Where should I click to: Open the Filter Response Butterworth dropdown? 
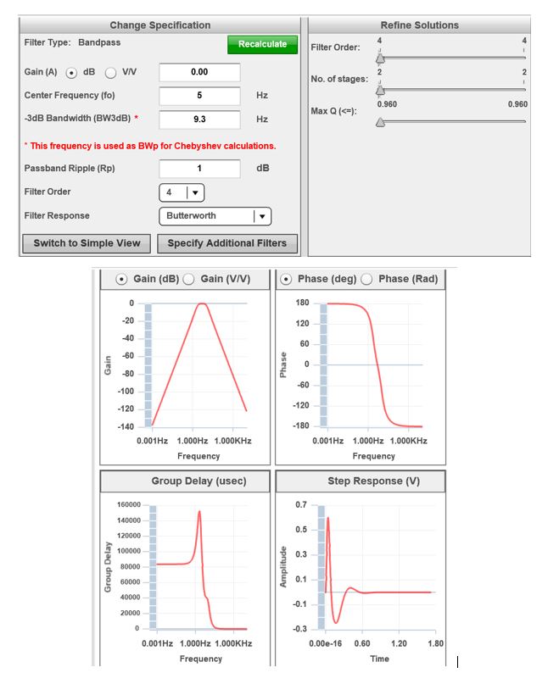pos(215,216)
